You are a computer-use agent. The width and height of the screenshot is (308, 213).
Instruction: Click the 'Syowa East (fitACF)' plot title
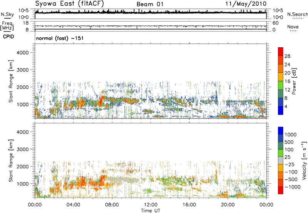pyautogui.click(x=70, y=3)
